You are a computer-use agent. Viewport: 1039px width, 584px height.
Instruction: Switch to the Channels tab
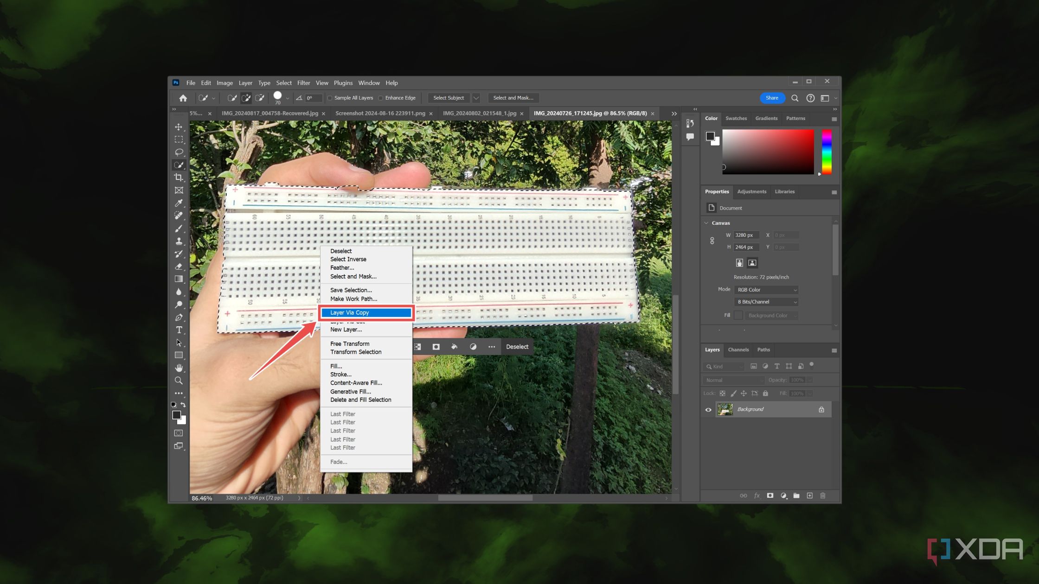pos(738,350)
